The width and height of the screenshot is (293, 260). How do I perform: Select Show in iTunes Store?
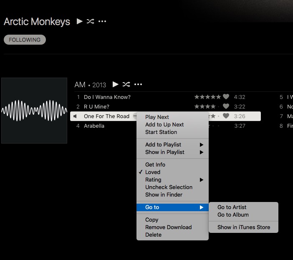click(x=243, y=227)
